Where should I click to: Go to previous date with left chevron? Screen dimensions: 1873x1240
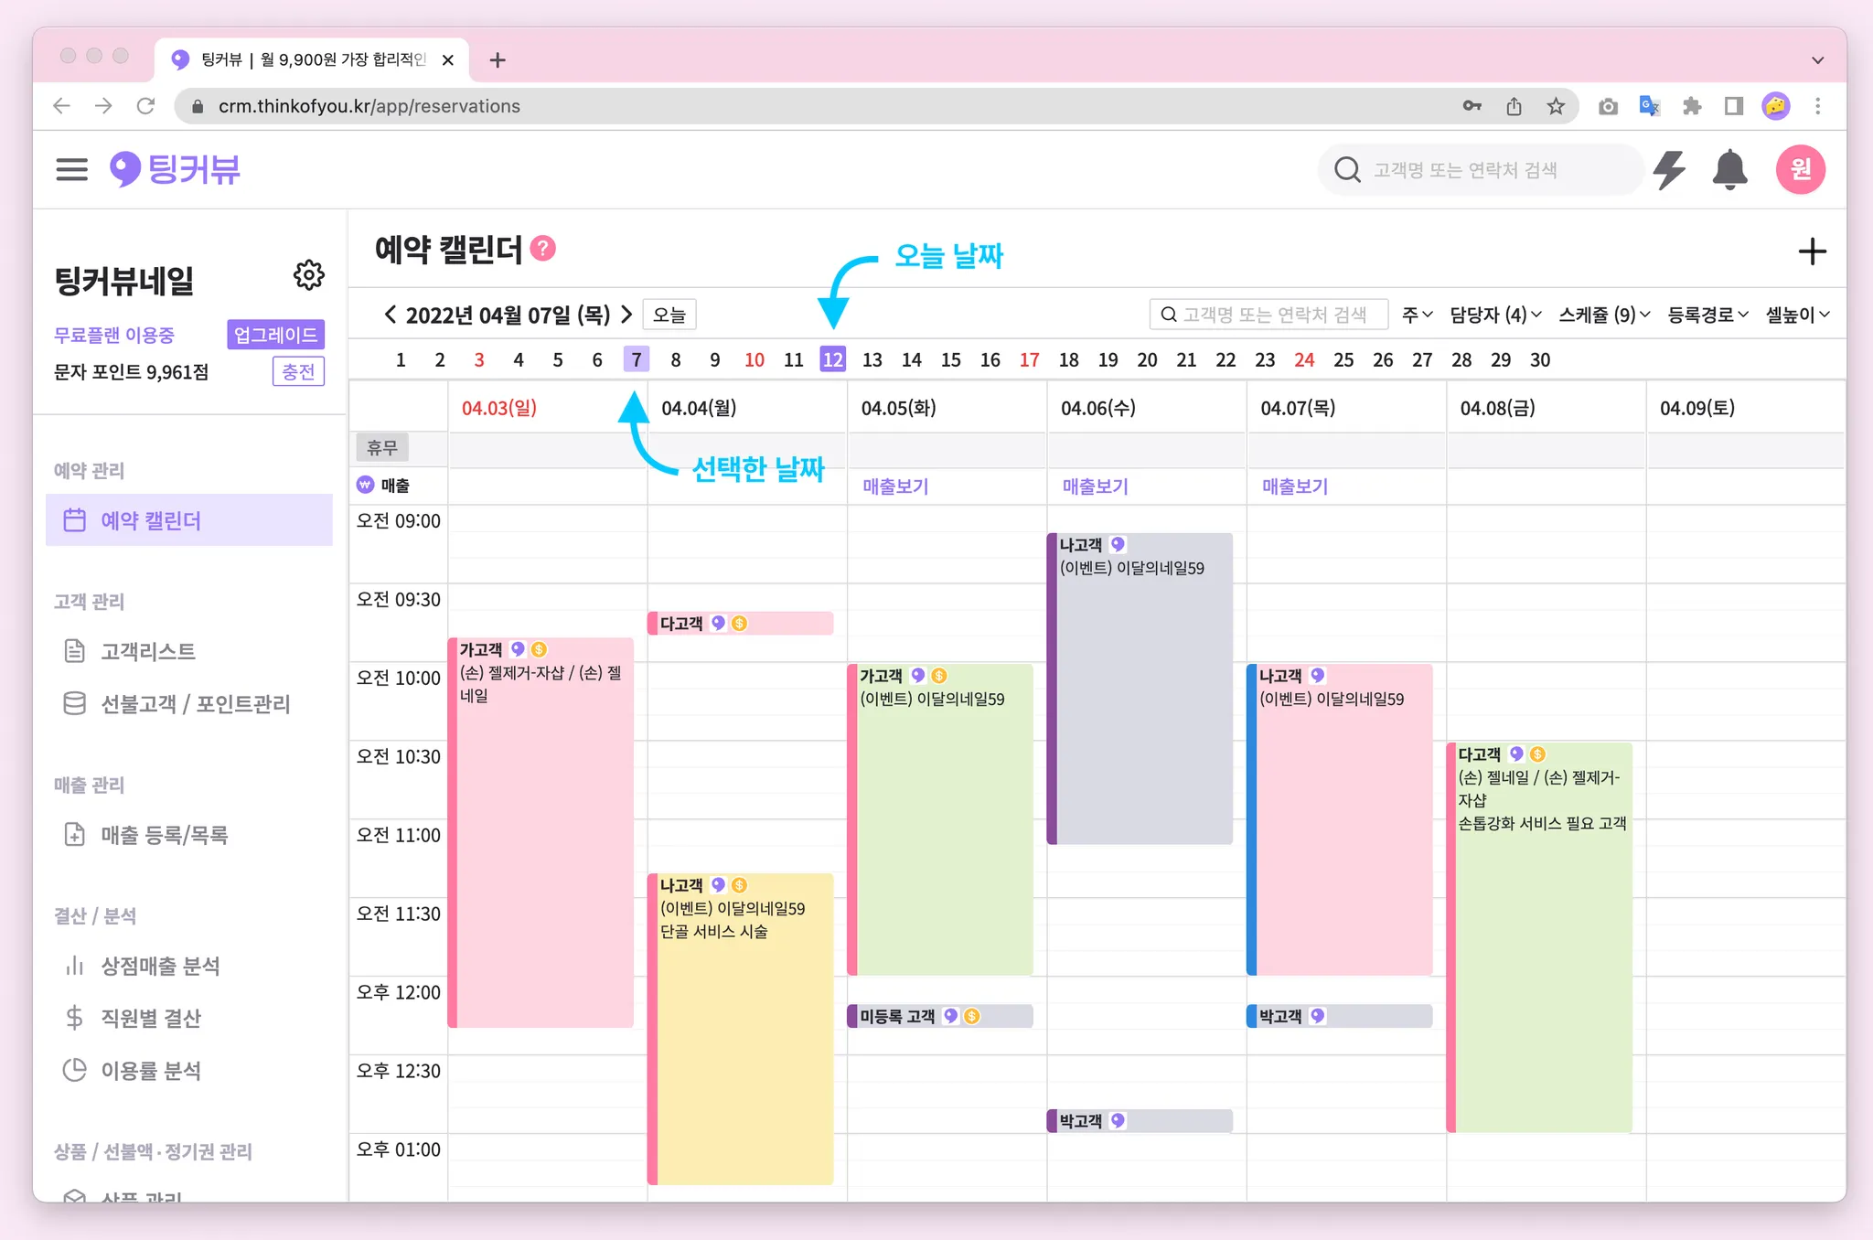(x=391, y=315)
